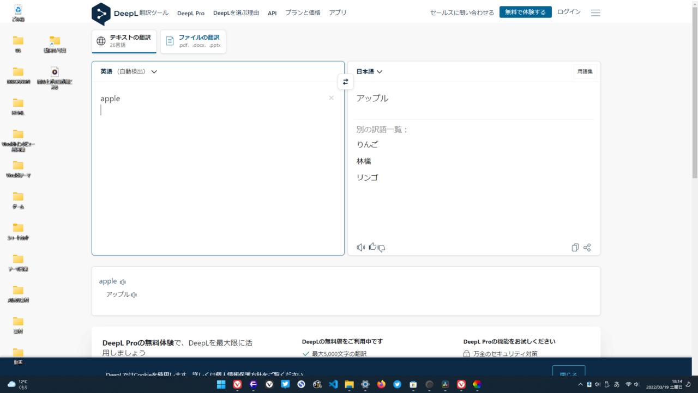The height and width of the screenshot is (393, 698).
Task: Click the dictionary headword apple link
Action: click(x=108, y=281)
